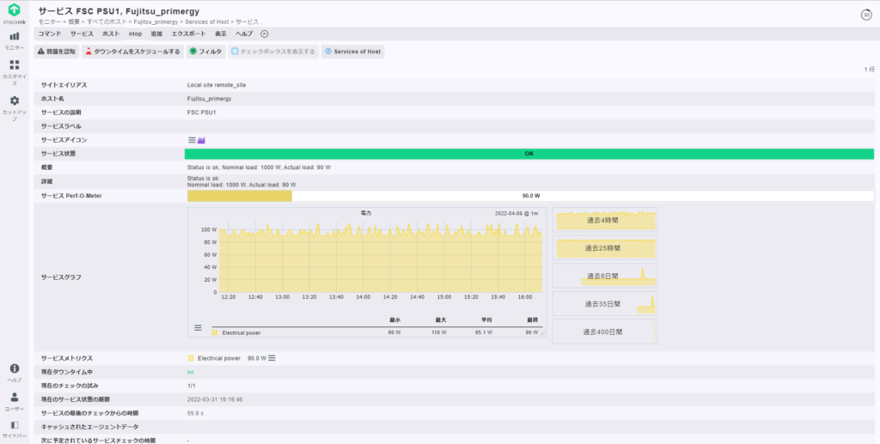Select the 過去25時間 graph thumbnail

click(605, 248)
